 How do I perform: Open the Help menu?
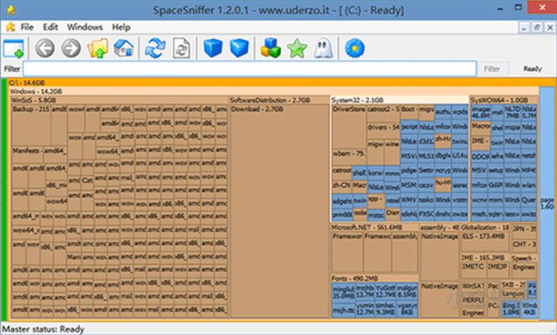click(121, 27)
